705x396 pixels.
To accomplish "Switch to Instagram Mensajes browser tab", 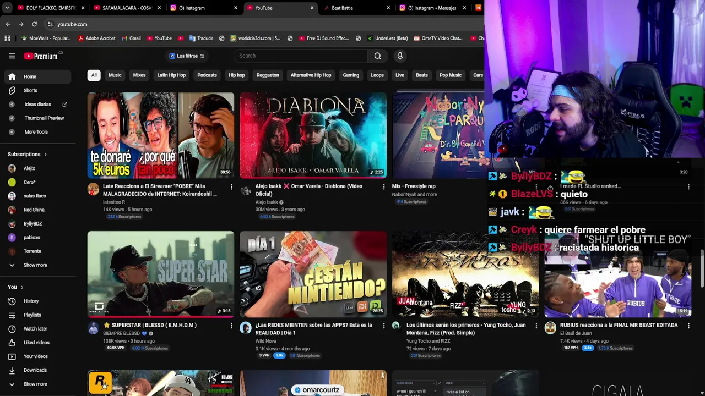I will (432, 8).
